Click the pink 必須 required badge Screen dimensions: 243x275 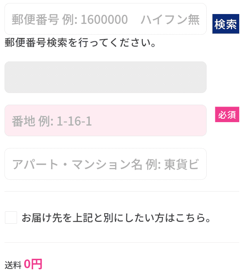click(x=227, y=115)
